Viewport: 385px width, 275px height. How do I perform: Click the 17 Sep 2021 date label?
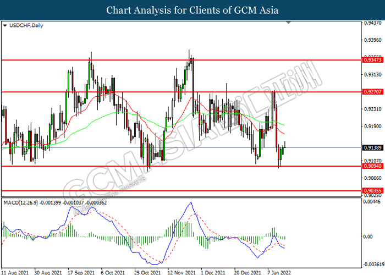pos(81,272)
